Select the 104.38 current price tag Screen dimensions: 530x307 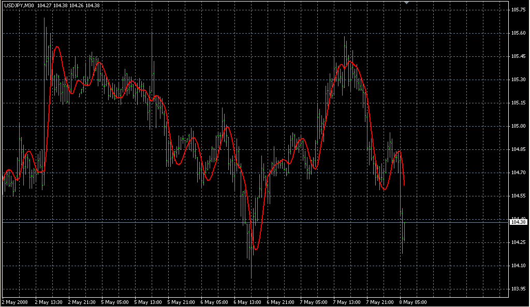(x=518, y=222)
